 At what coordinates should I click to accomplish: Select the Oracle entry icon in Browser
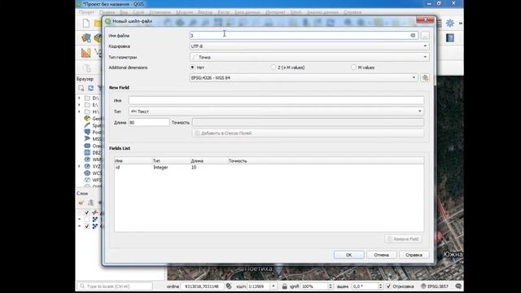pyautogui.click(x=87, y=146)
